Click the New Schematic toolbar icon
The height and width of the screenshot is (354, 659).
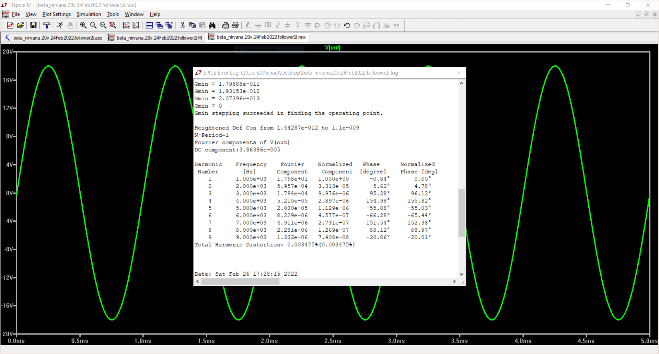10,25
